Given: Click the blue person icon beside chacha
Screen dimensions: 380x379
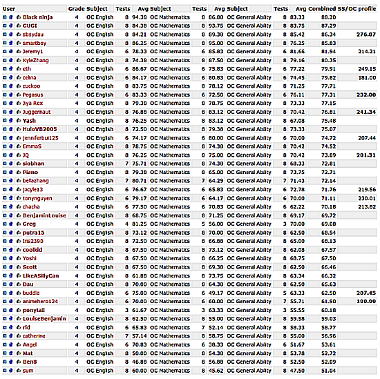Looking at the screenshot, I should (x=11, y=206).
